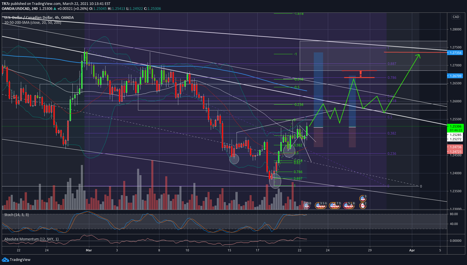Click the 1.28000 price axis label
Viewport: 467px width, 265px height.
[x=456, y=29]
